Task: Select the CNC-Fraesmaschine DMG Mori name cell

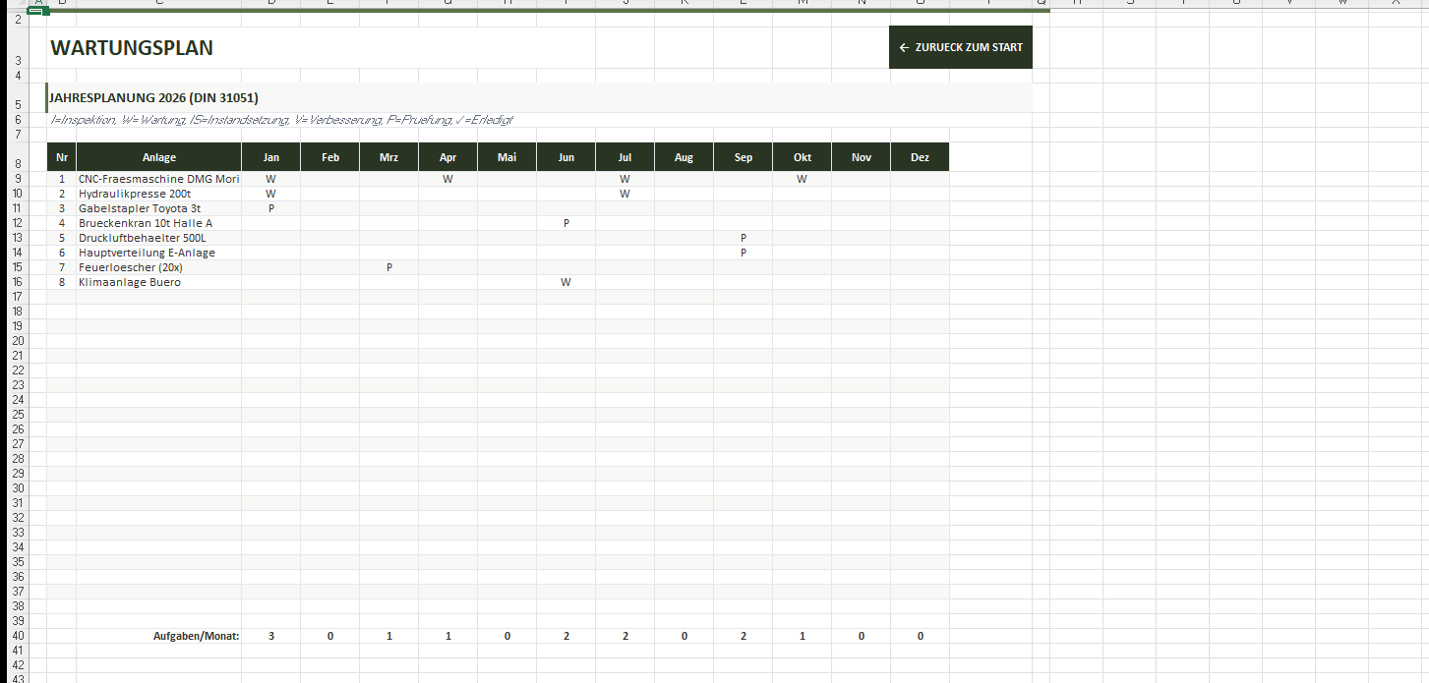Action: click(158, 179)
